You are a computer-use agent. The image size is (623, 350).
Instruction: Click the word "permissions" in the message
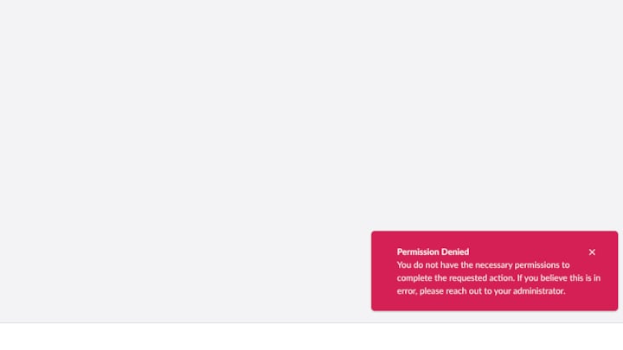click(536, 265)
